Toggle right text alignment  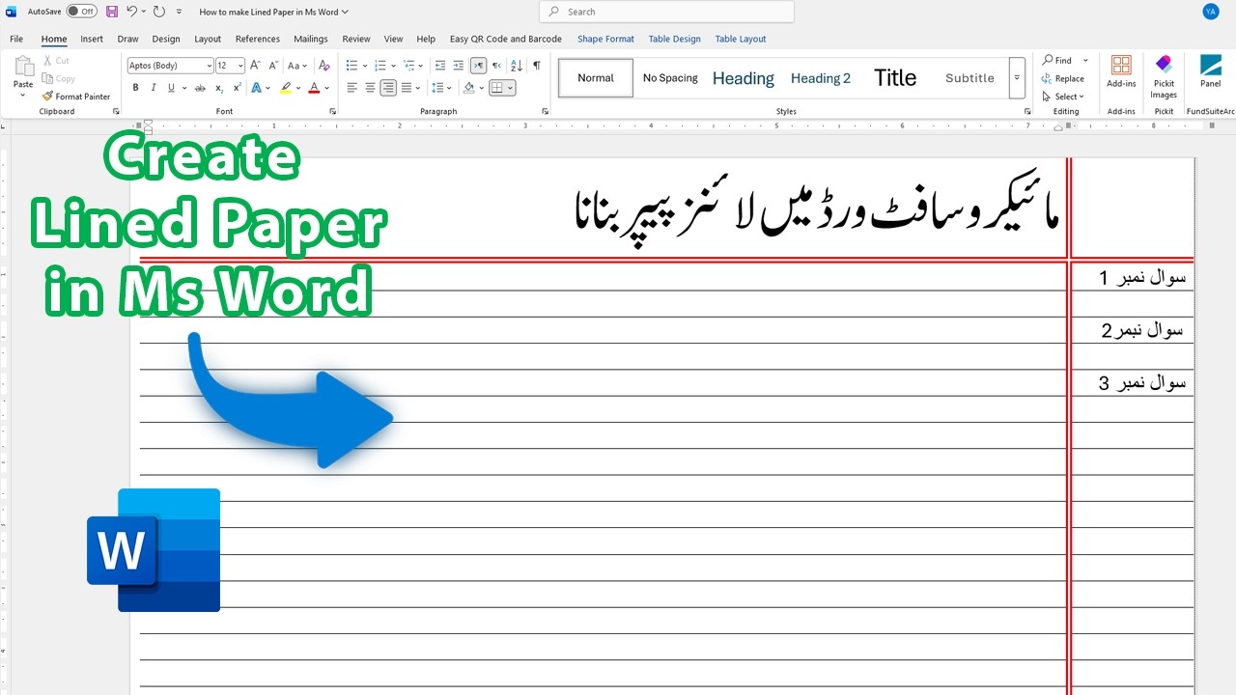pos(387,88)
